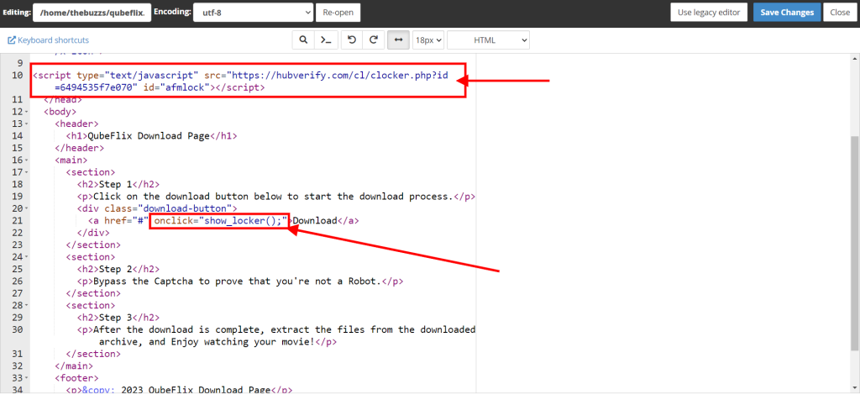Image resolution: width=860 pixels, height=405 pixels.
Task: Click the file path input field
Action: coord(92,12)
